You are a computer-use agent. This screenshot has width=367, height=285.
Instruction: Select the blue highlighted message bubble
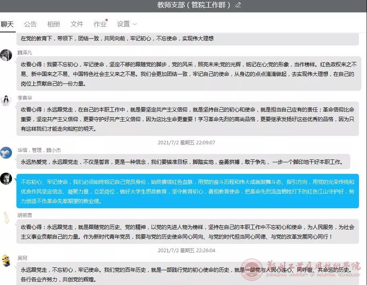[188, 191]
